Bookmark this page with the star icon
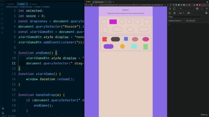The height and width of the screenshot is (117, 209). click(168, 5)
